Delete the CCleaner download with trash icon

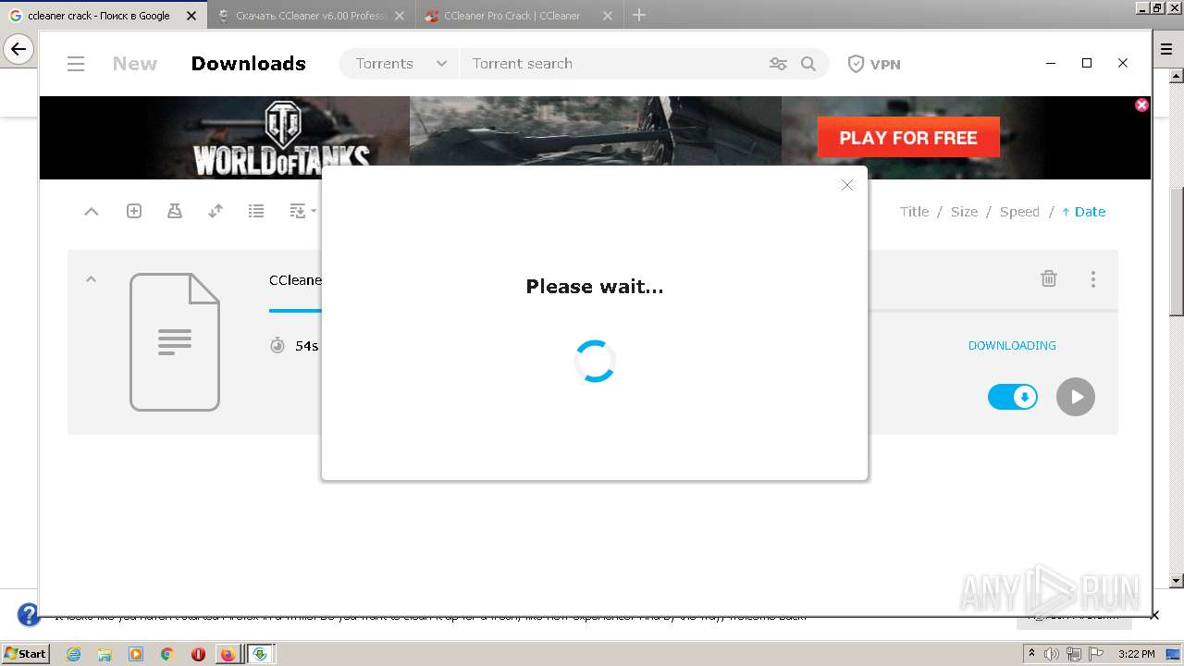click(x=1049, y=278)
